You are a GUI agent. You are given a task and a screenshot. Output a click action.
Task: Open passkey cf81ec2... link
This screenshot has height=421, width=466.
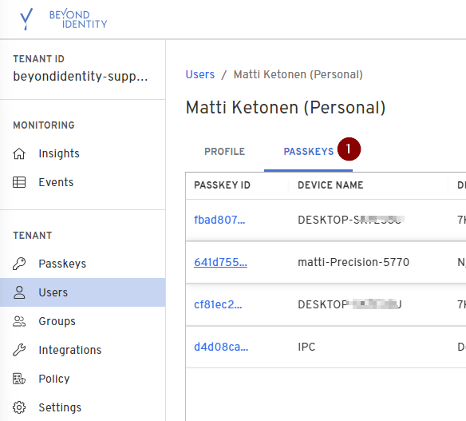(x=218, y=304)
